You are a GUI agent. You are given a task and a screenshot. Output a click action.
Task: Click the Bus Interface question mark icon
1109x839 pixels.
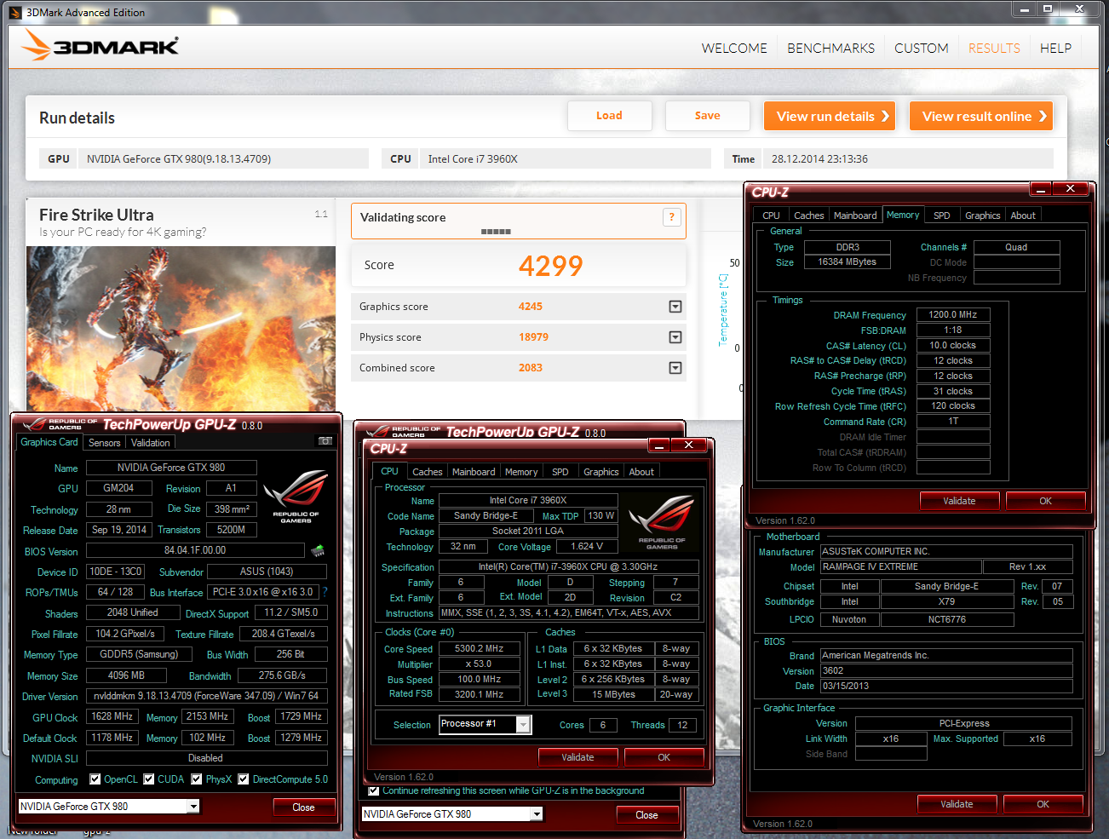(325, 591)
